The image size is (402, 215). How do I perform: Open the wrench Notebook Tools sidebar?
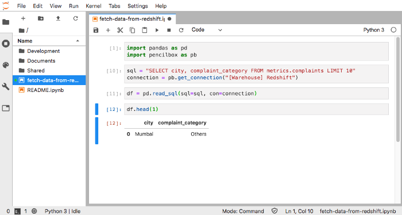point(6,86)
